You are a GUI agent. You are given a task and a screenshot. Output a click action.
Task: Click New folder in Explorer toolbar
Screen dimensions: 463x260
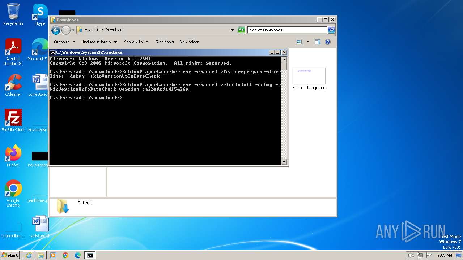click(189, 42)
